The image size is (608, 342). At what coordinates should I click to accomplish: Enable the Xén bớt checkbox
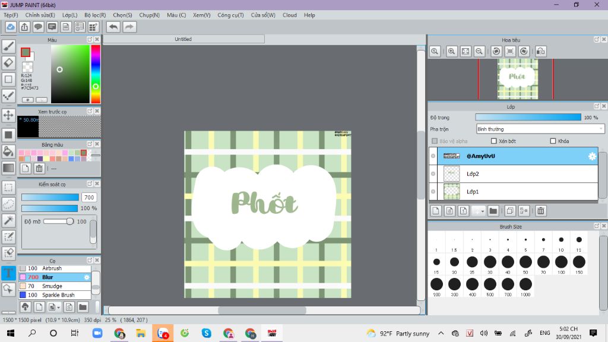[494, 141]
